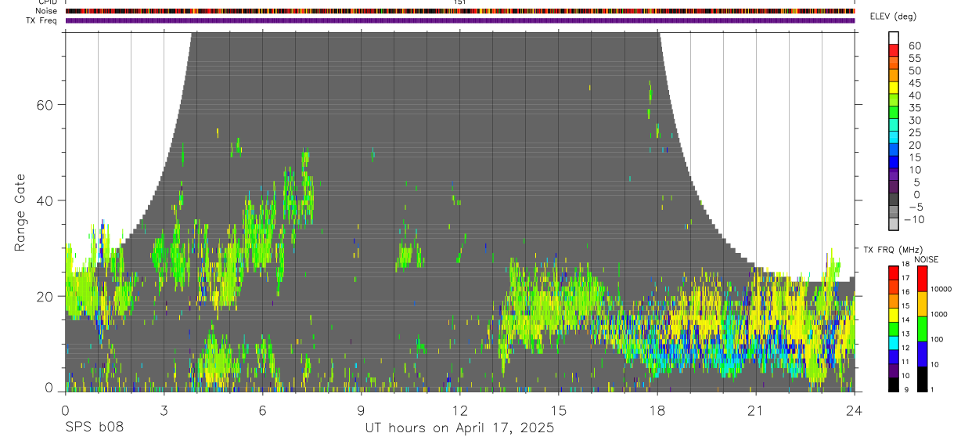Screen dimensions: 961x444
Task: Click the yellow 1000 NOISE legend block
Action: coord(920,303)
